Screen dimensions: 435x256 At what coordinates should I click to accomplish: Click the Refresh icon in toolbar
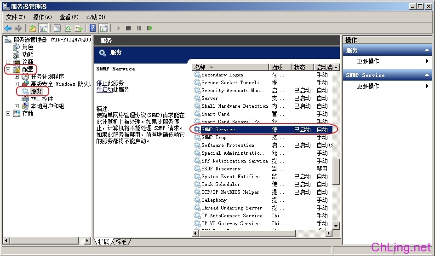coord(68,28)
